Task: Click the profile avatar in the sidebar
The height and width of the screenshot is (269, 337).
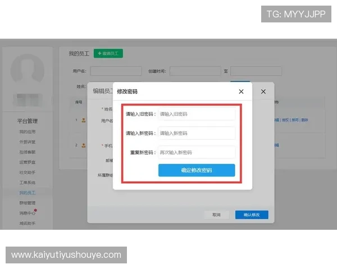Action: click(28, 69)
